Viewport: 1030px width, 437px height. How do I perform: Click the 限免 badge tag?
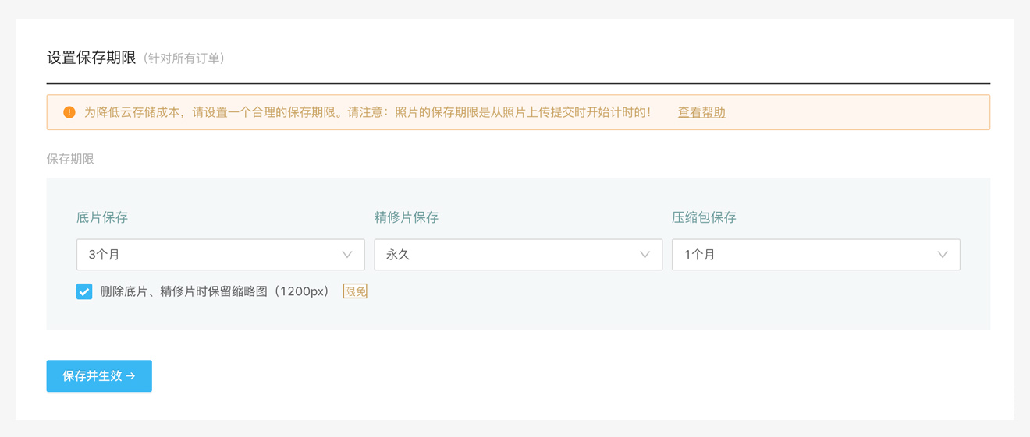(x=355, y=291)
